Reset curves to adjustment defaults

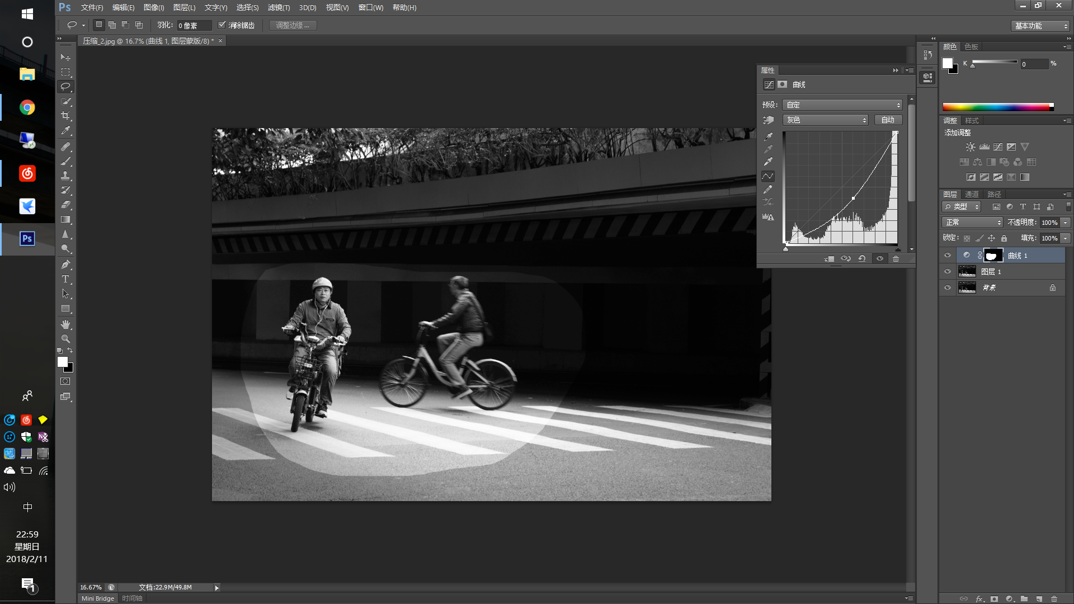pos(862,258)
